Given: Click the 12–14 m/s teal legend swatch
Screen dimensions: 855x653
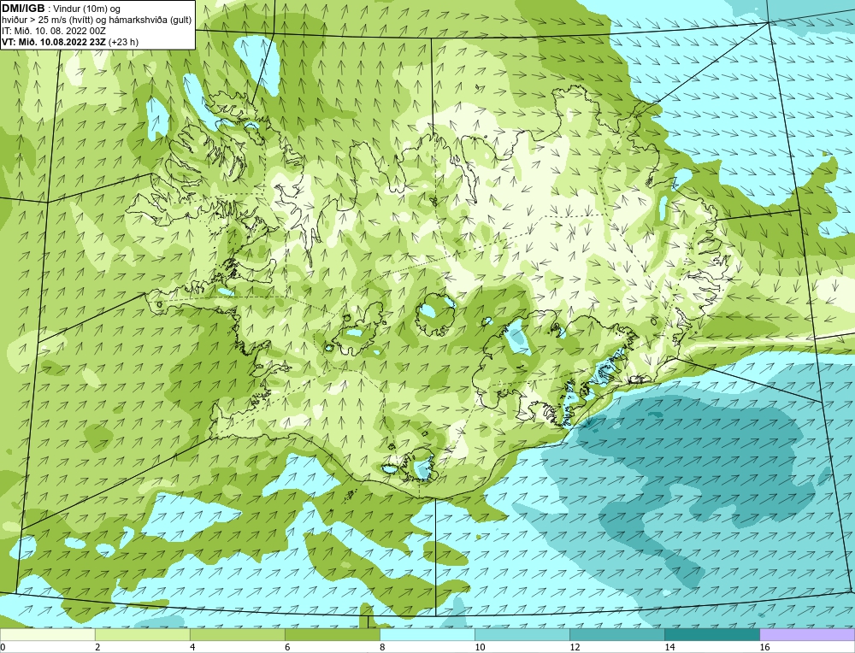Looking at the screenshot, I should point(616,634).
